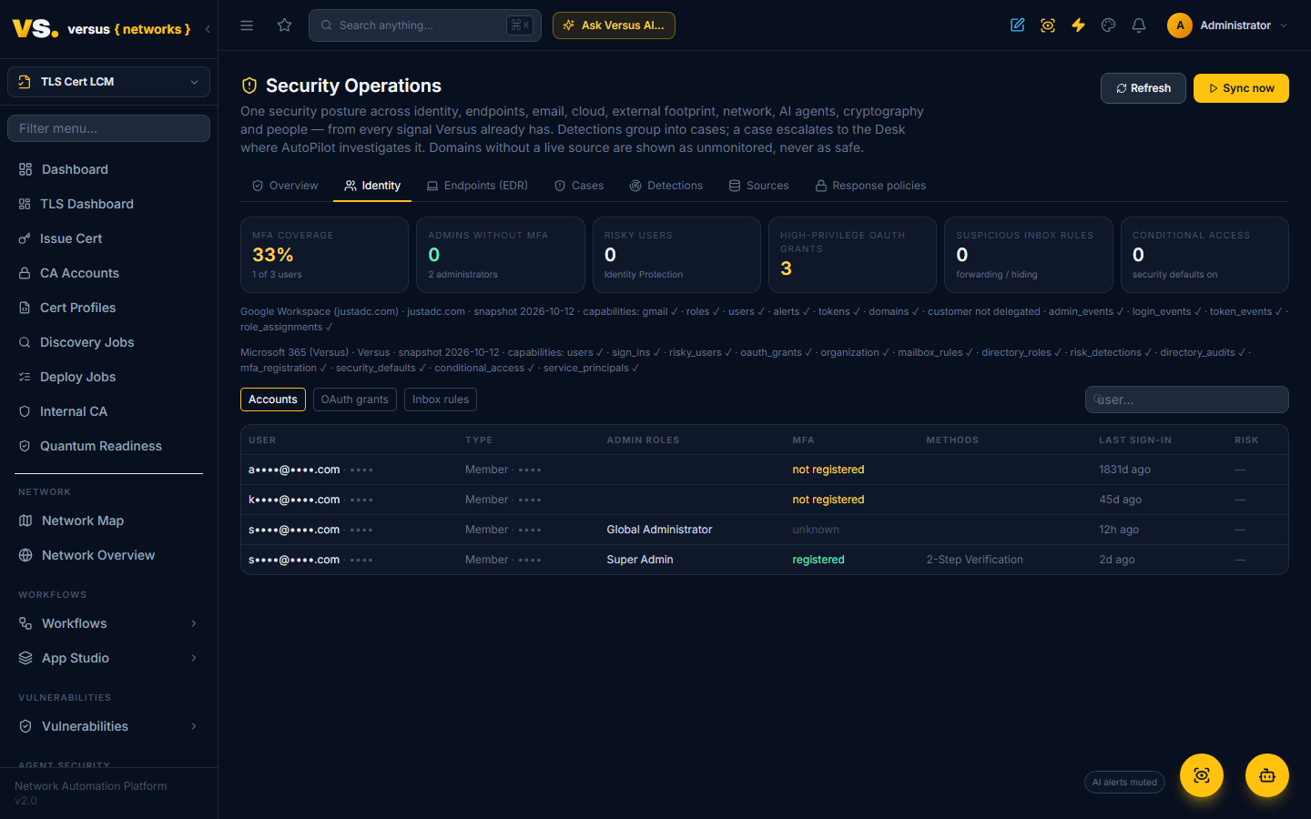Open Cert Profiles in the sidebar
The width and height of the screenshot is (1311, 819).
[108, 308]
